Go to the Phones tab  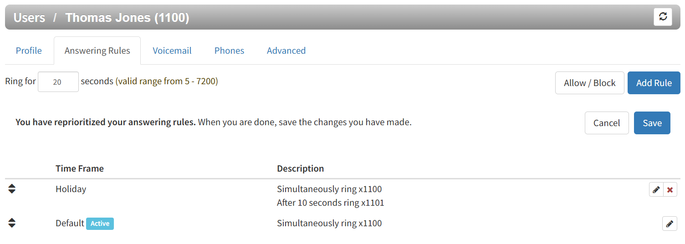click(x=229, y=51)
